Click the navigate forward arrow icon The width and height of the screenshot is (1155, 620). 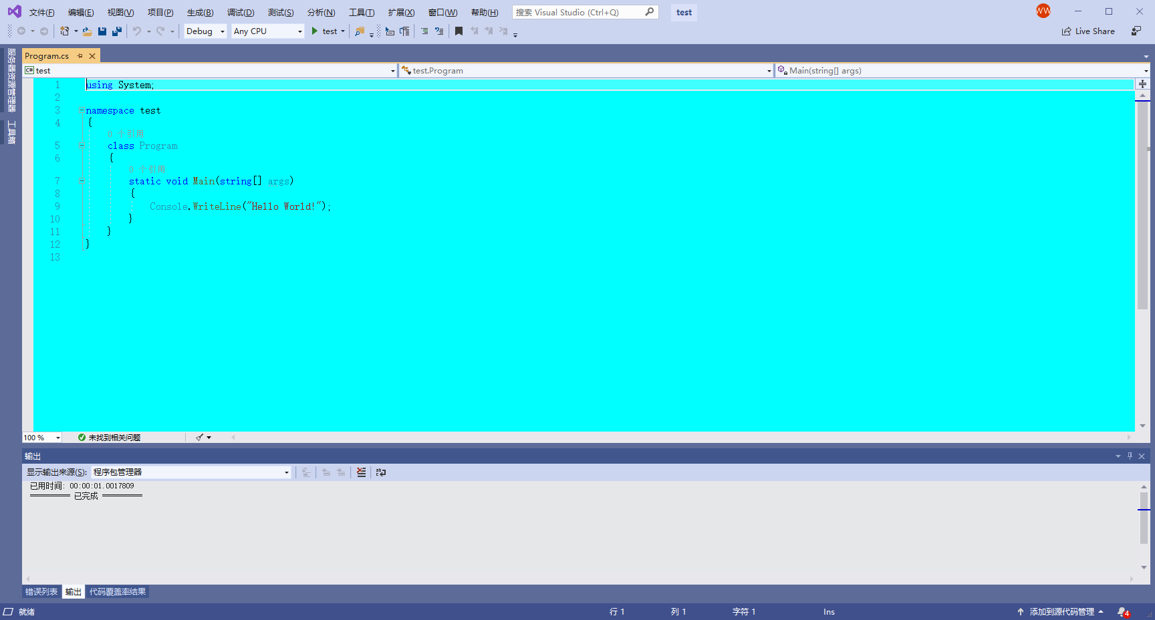click(44, 31)
